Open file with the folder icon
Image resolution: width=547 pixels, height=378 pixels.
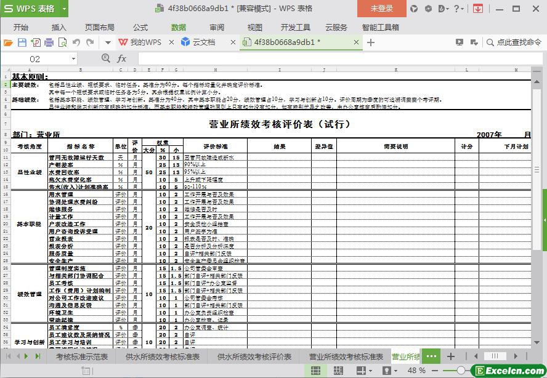7,42
